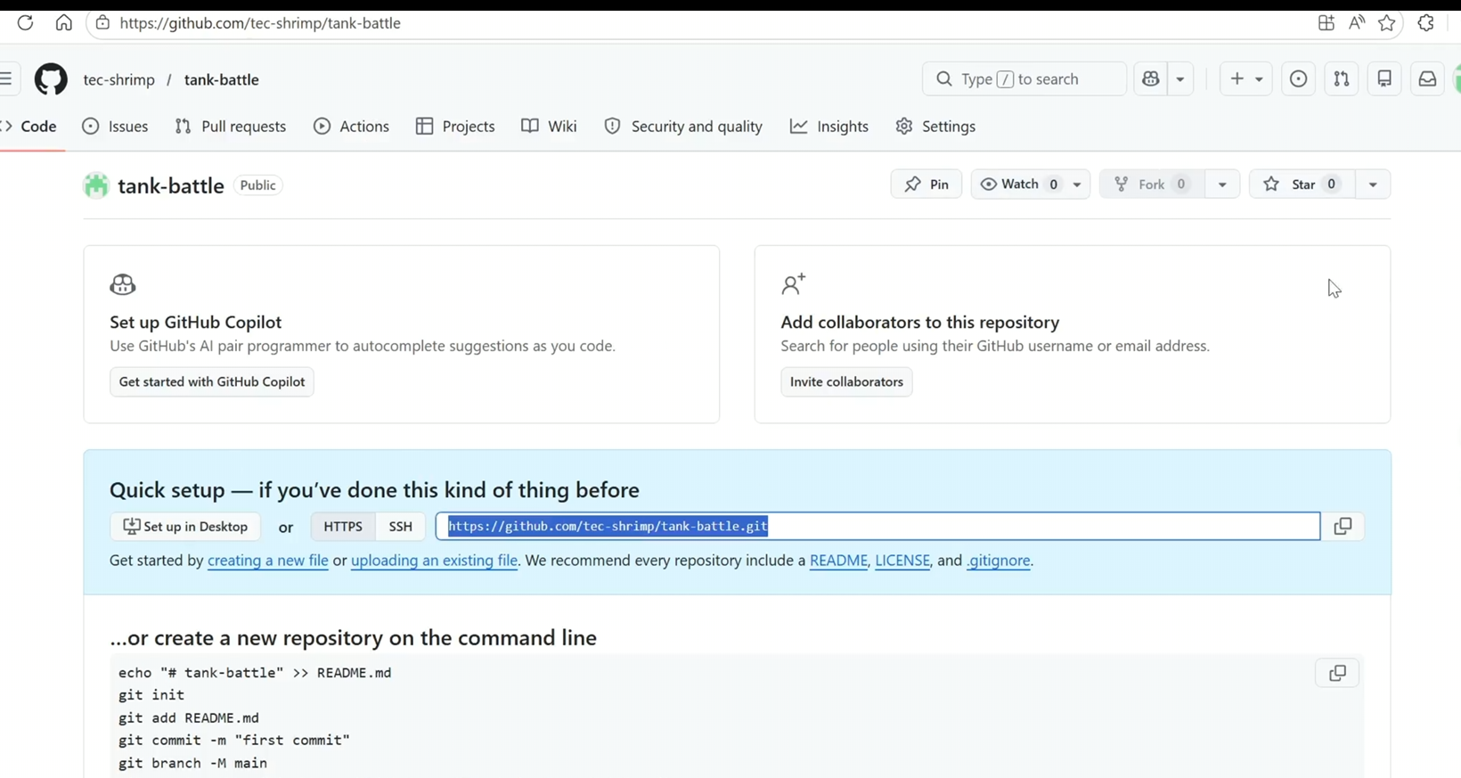The image size is (1461, 778).
Task: Open the Copilot chat icon in header
Action: tap(1151, 79)
